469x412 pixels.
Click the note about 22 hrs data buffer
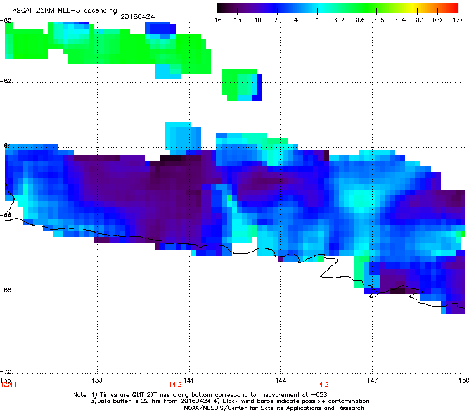[229, 401]
